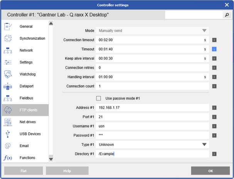Edit the Address #1 field

click(x=152, y=108)
